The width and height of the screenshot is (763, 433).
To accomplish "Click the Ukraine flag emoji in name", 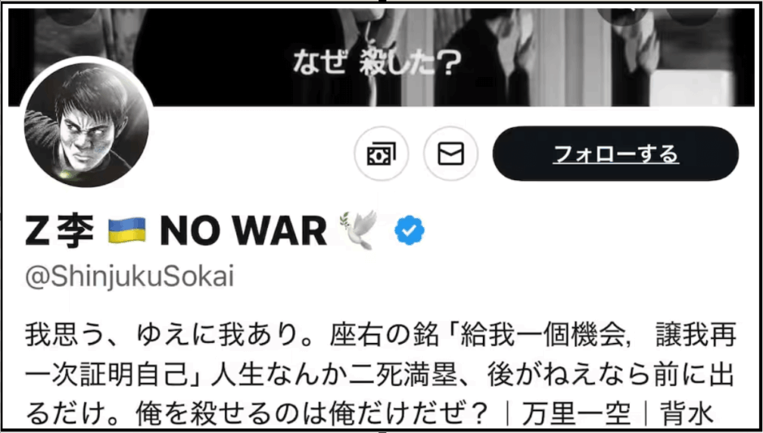I will (x=127, y=230).
